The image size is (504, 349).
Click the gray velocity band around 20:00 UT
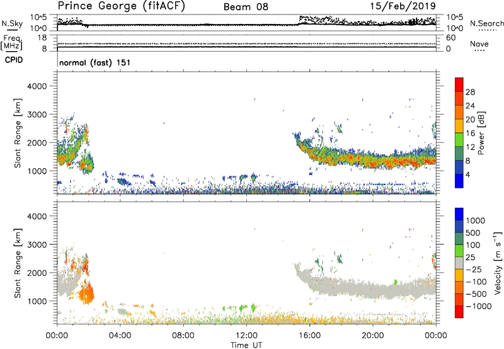(x=373, y=290)
